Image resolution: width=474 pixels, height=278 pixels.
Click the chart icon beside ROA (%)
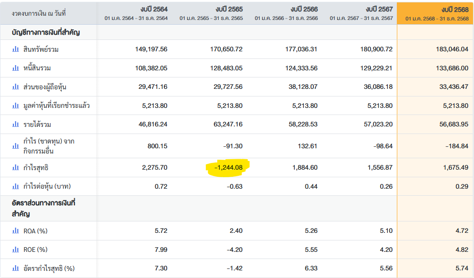(x=16, y=231)
